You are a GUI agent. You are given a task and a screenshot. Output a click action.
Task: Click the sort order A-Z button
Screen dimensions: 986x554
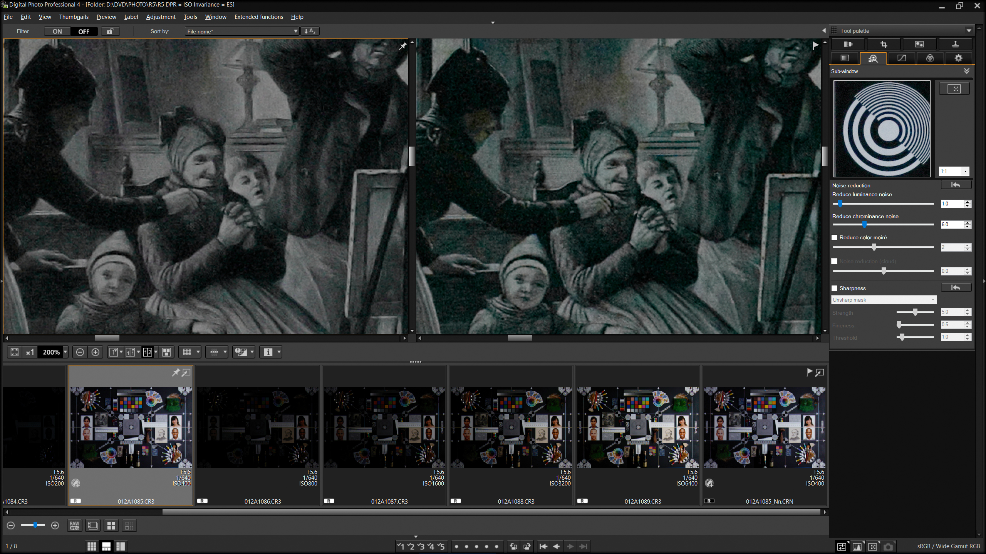coord(310,31)
